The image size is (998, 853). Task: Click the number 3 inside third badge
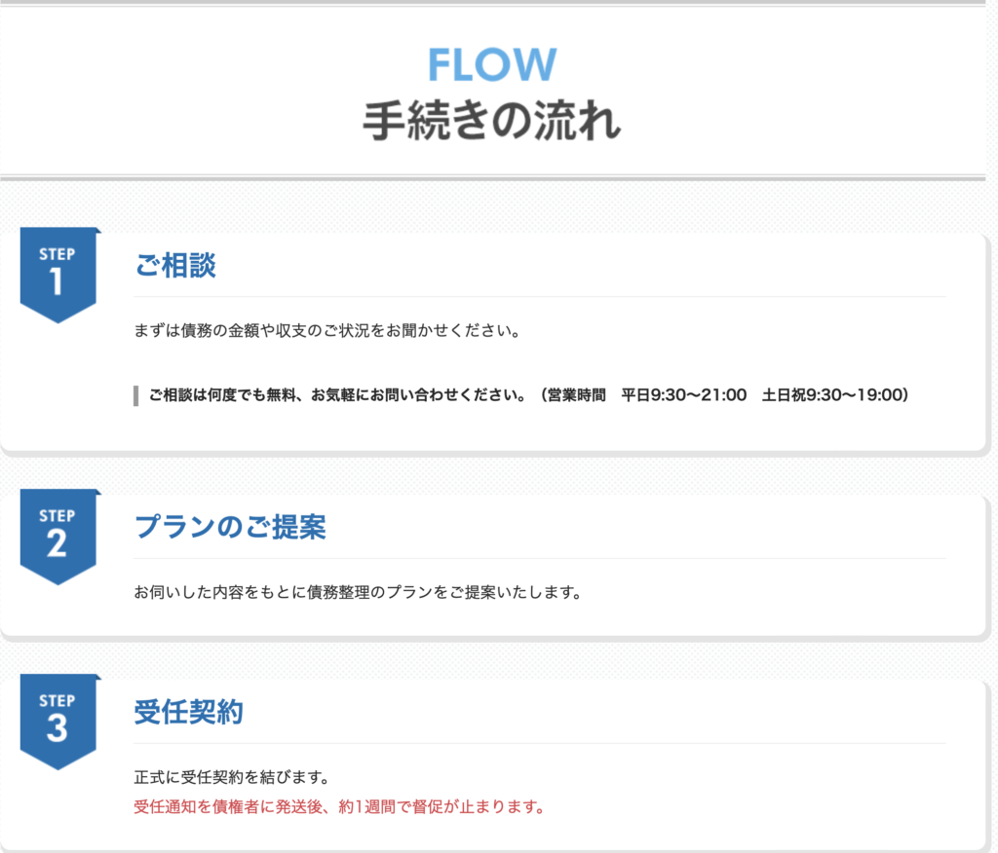tap(57, 729)
